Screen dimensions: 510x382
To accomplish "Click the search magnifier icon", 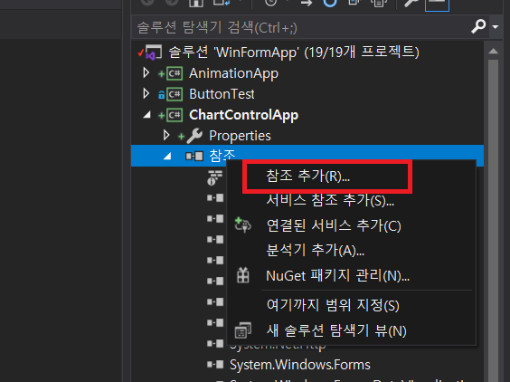I will pyautogui.click(x=478, y=26).
